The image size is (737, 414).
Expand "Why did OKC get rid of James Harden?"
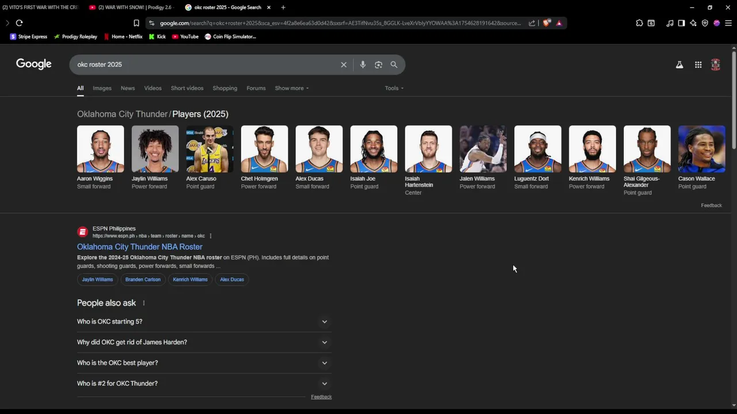(204, 342)
